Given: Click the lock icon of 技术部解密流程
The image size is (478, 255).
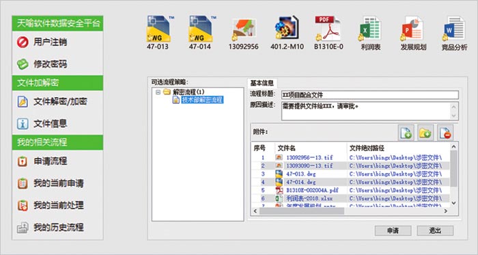Looking at the screenshot, I should pos(176,100).
